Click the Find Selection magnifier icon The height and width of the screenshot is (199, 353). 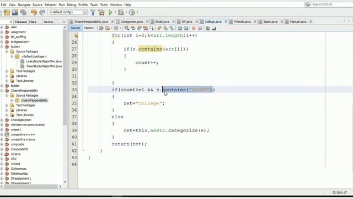127,28
